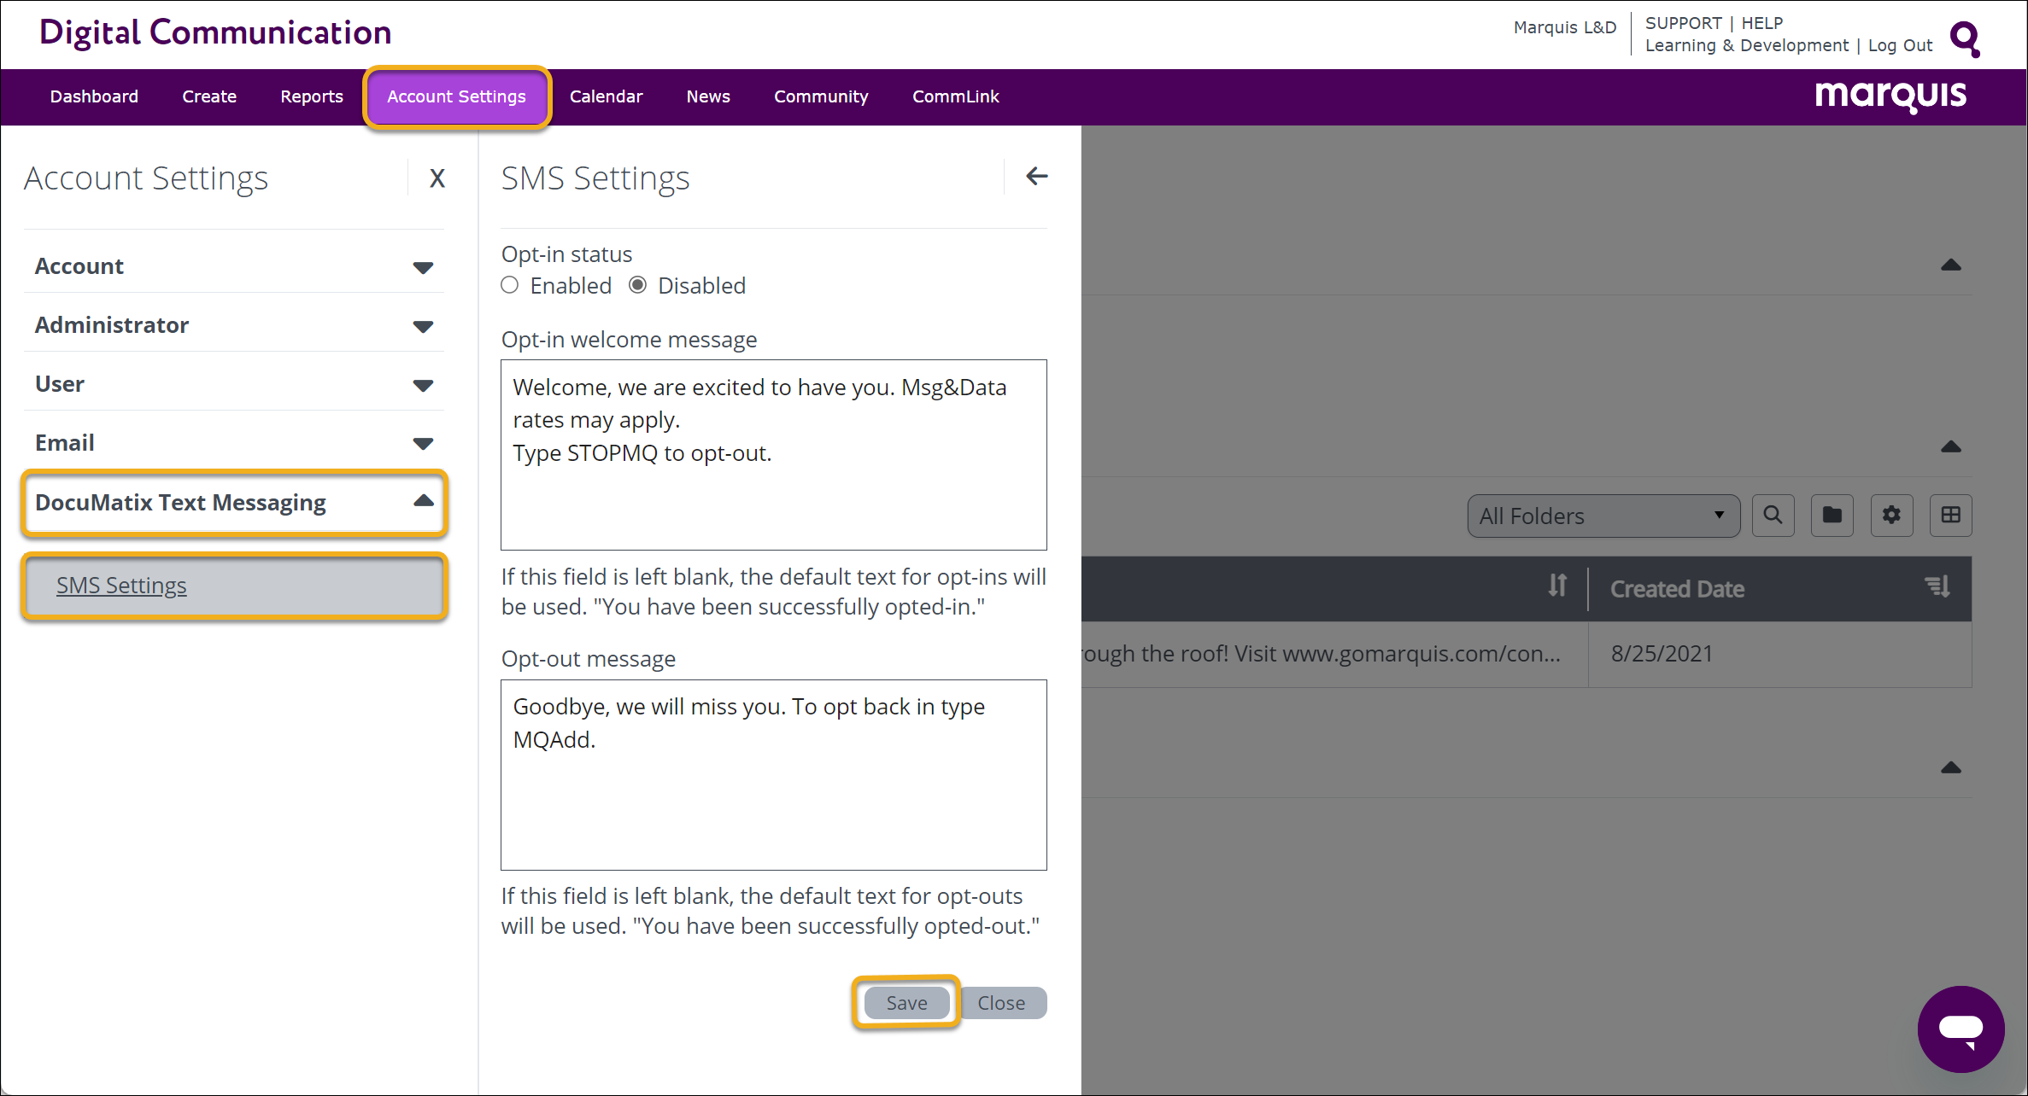The image size is (2028, 1096).
Task: Click the marquis logo
Action: 1890,96
